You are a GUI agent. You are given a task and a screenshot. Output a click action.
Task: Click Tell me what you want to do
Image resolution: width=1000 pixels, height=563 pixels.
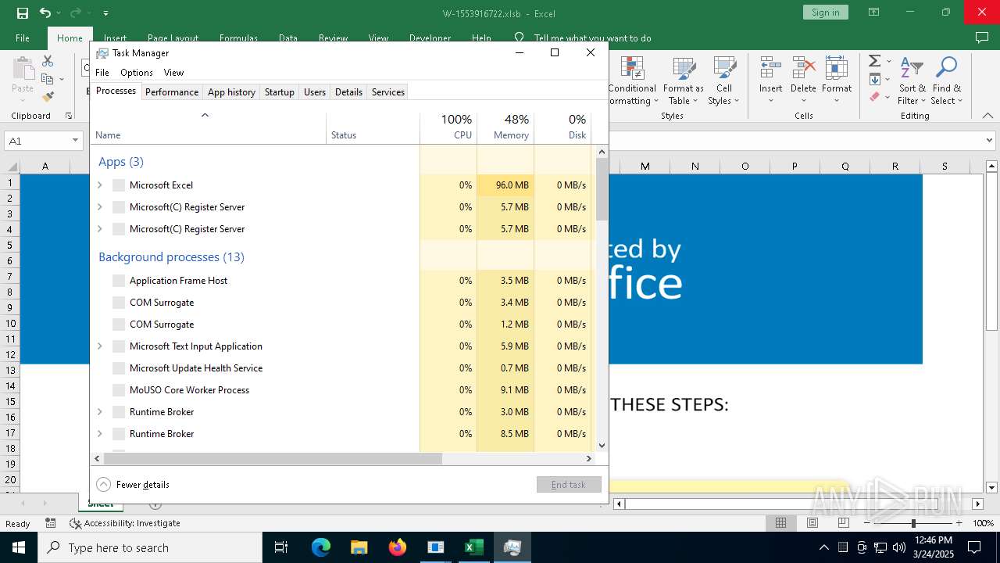(592, 38)
